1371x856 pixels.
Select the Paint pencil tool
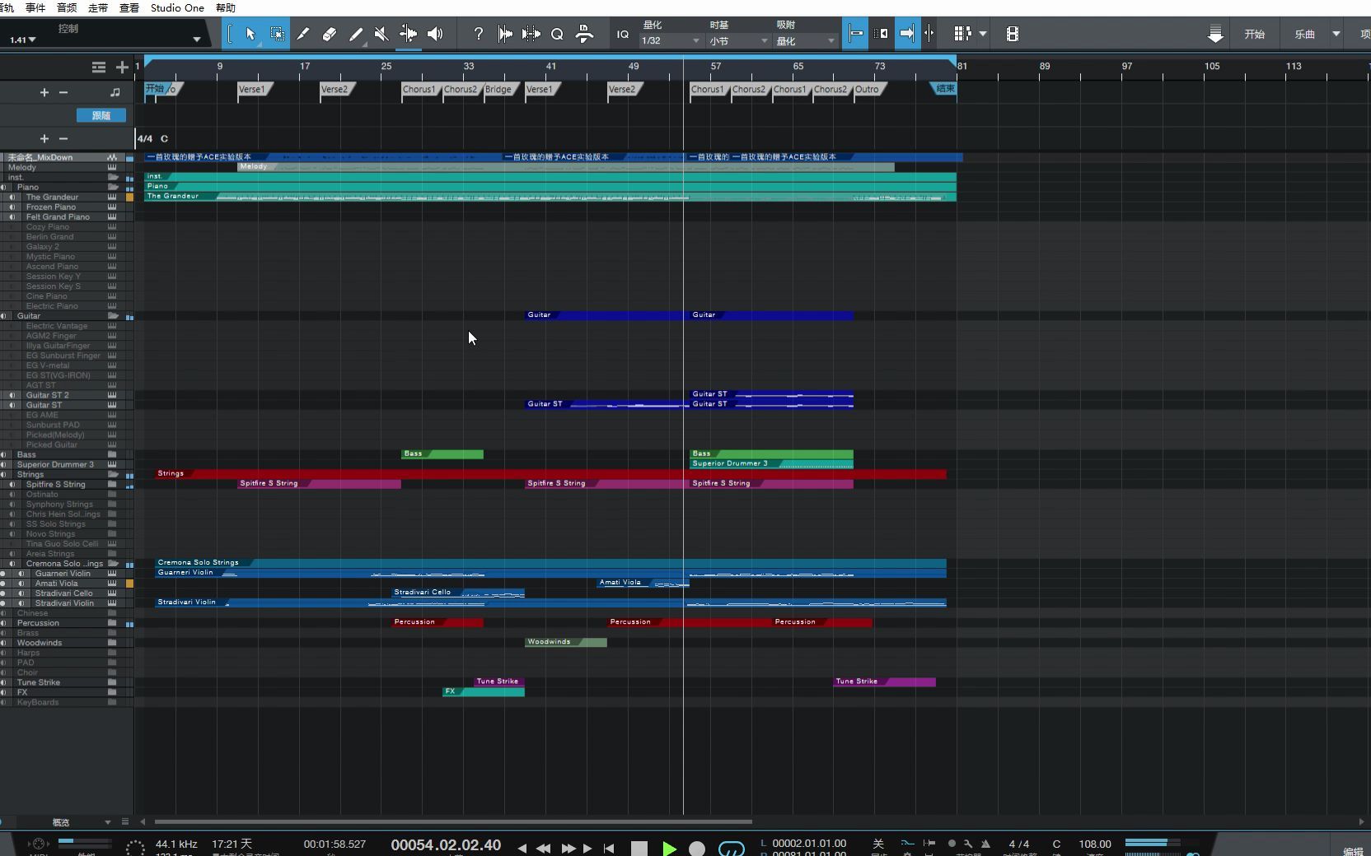click(x=355, y=34)
